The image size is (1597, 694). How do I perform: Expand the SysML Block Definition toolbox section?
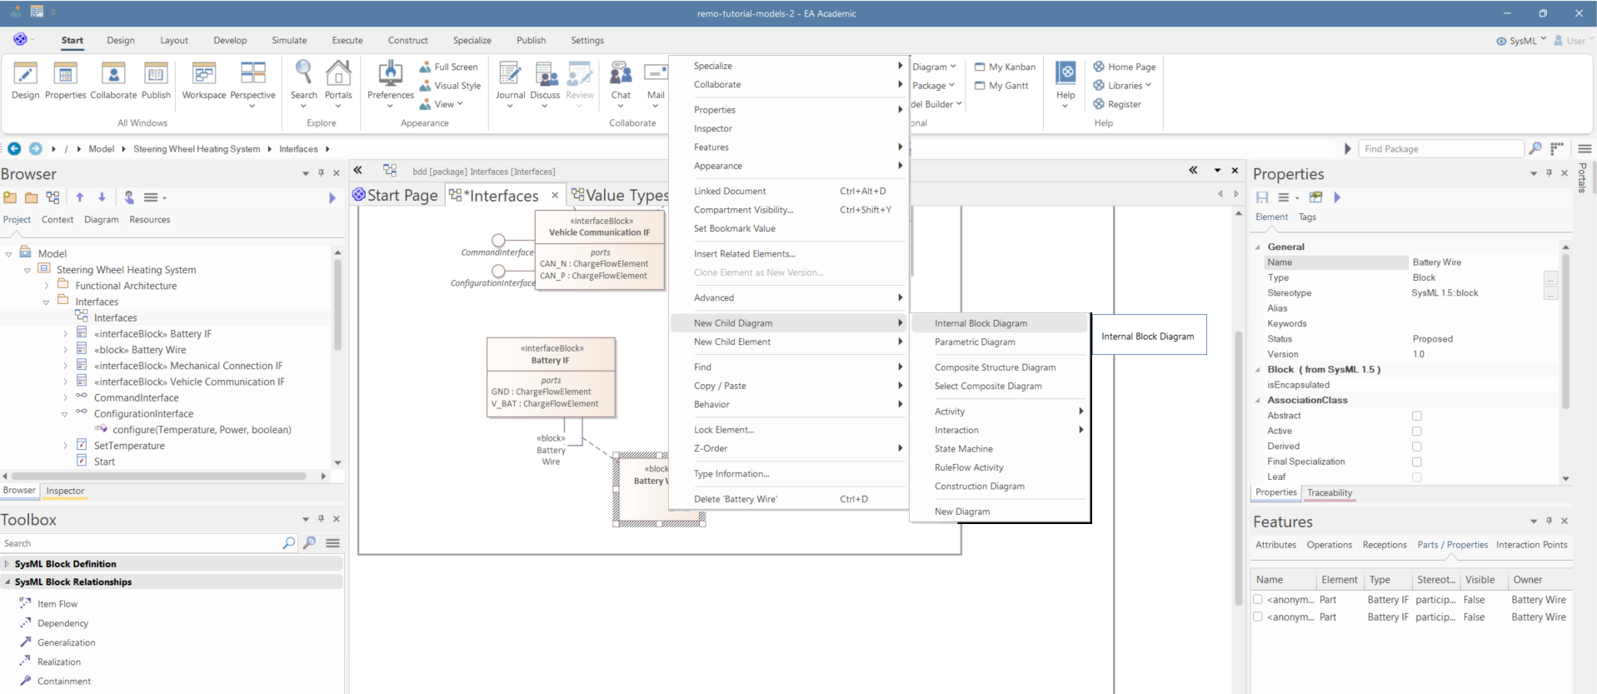point(7,564)
